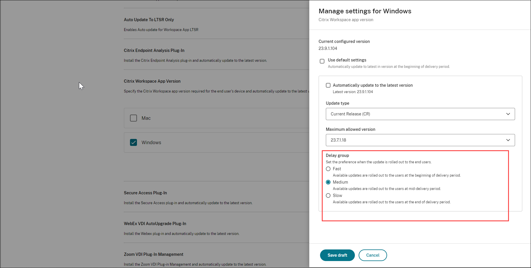Click the Windows row label
The image size is (531, 268).
[151, 142]
